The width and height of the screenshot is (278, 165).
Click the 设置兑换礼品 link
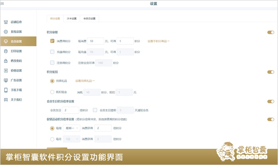tap(85, 81)
